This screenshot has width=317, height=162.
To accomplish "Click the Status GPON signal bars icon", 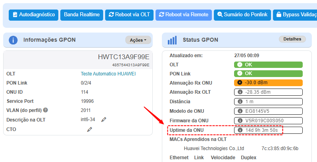I will (x=172, y=40).
